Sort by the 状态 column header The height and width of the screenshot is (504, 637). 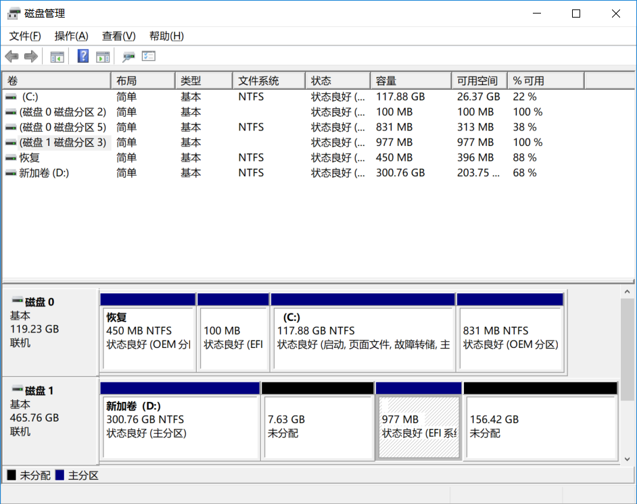coord(338,81)
